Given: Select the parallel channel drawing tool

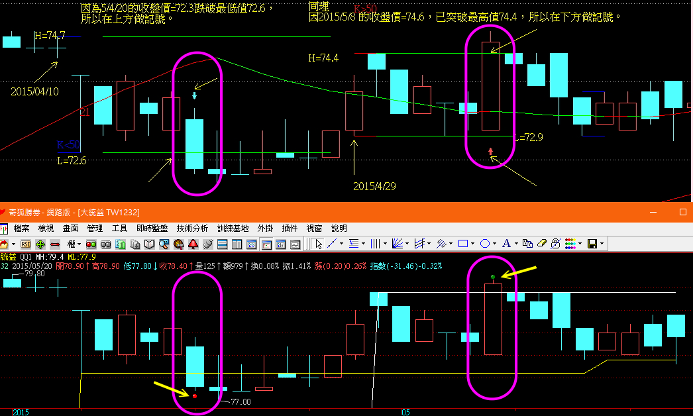Looking at the screenshot, I should 419,244.
